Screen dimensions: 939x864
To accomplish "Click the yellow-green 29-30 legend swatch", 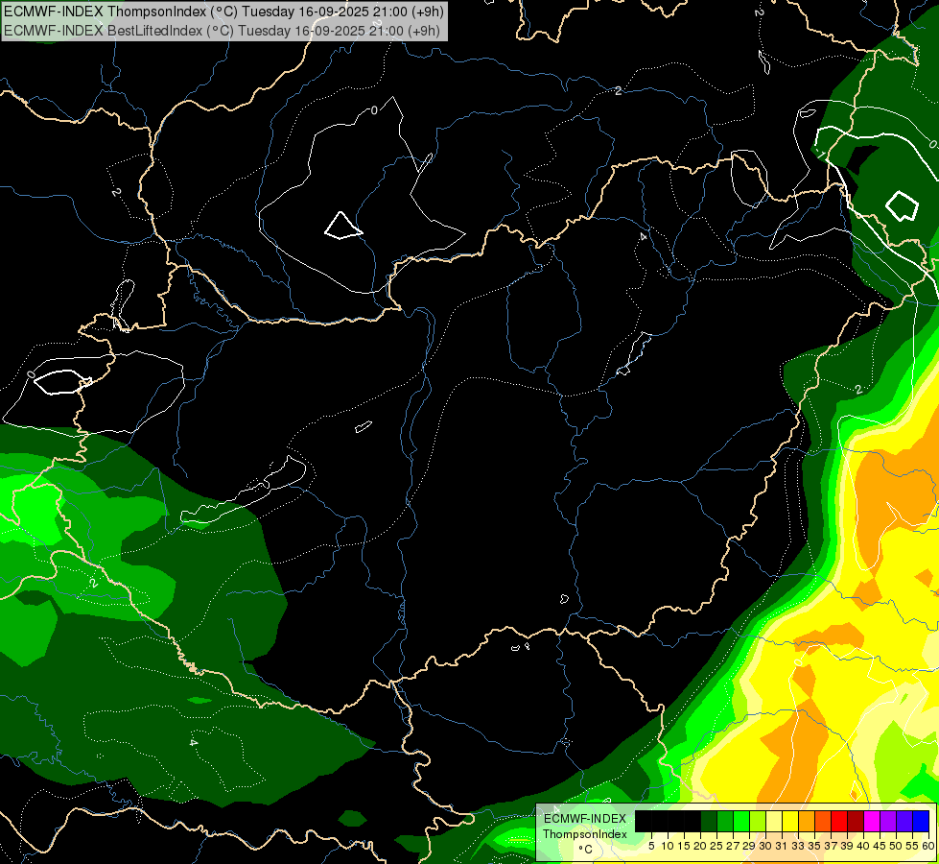I will (x=758, y=822).
